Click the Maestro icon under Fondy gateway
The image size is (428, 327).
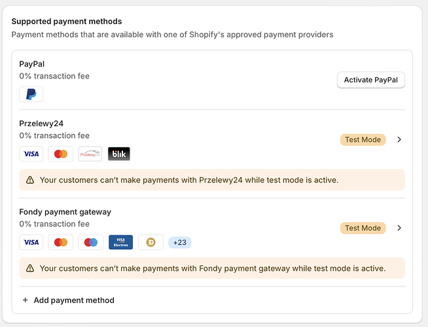90,242
